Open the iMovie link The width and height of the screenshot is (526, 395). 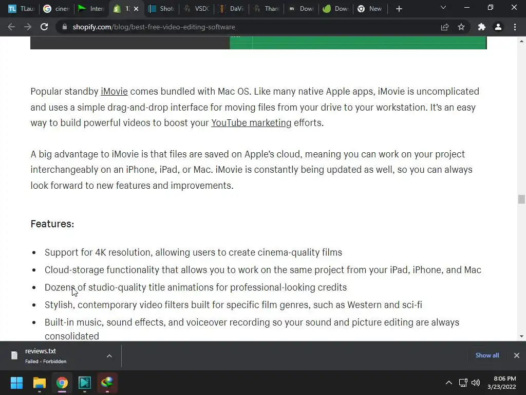click(x=114, y=92)
